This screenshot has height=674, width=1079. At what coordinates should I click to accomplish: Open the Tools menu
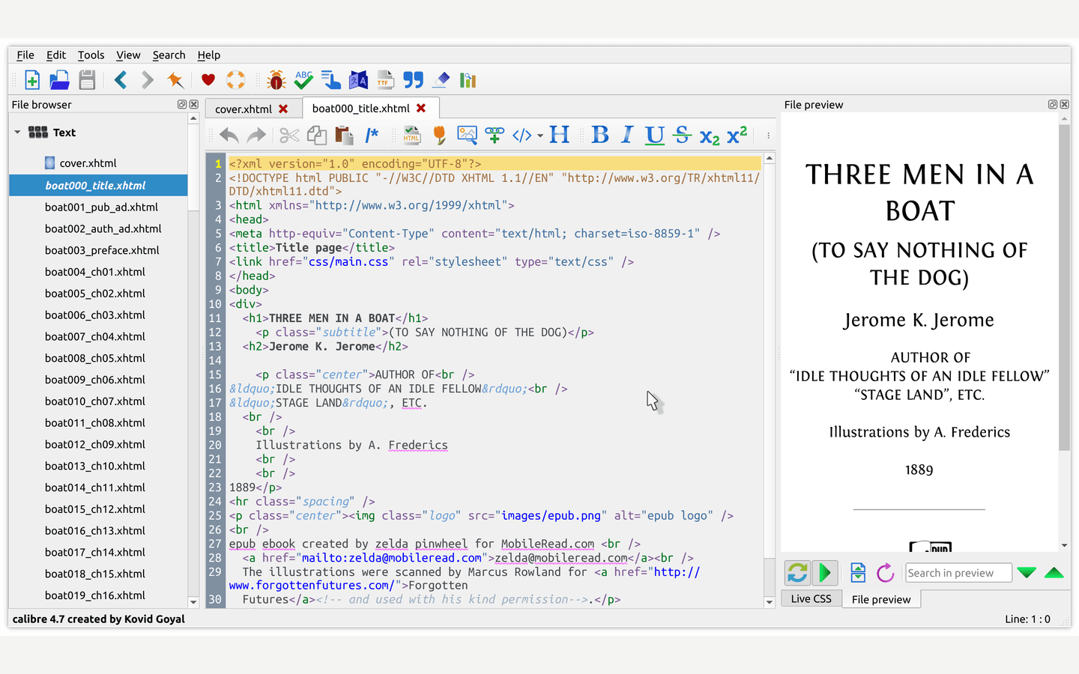(x=91, y=55)
